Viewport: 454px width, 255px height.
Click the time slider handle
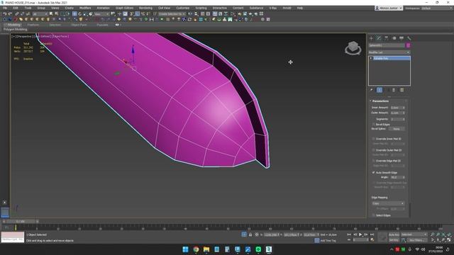(21, 222)
